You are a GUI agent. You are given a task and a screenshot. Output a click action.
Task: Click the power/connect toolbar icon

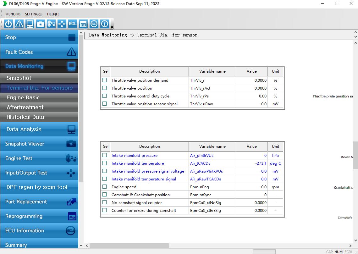(8, 24)
